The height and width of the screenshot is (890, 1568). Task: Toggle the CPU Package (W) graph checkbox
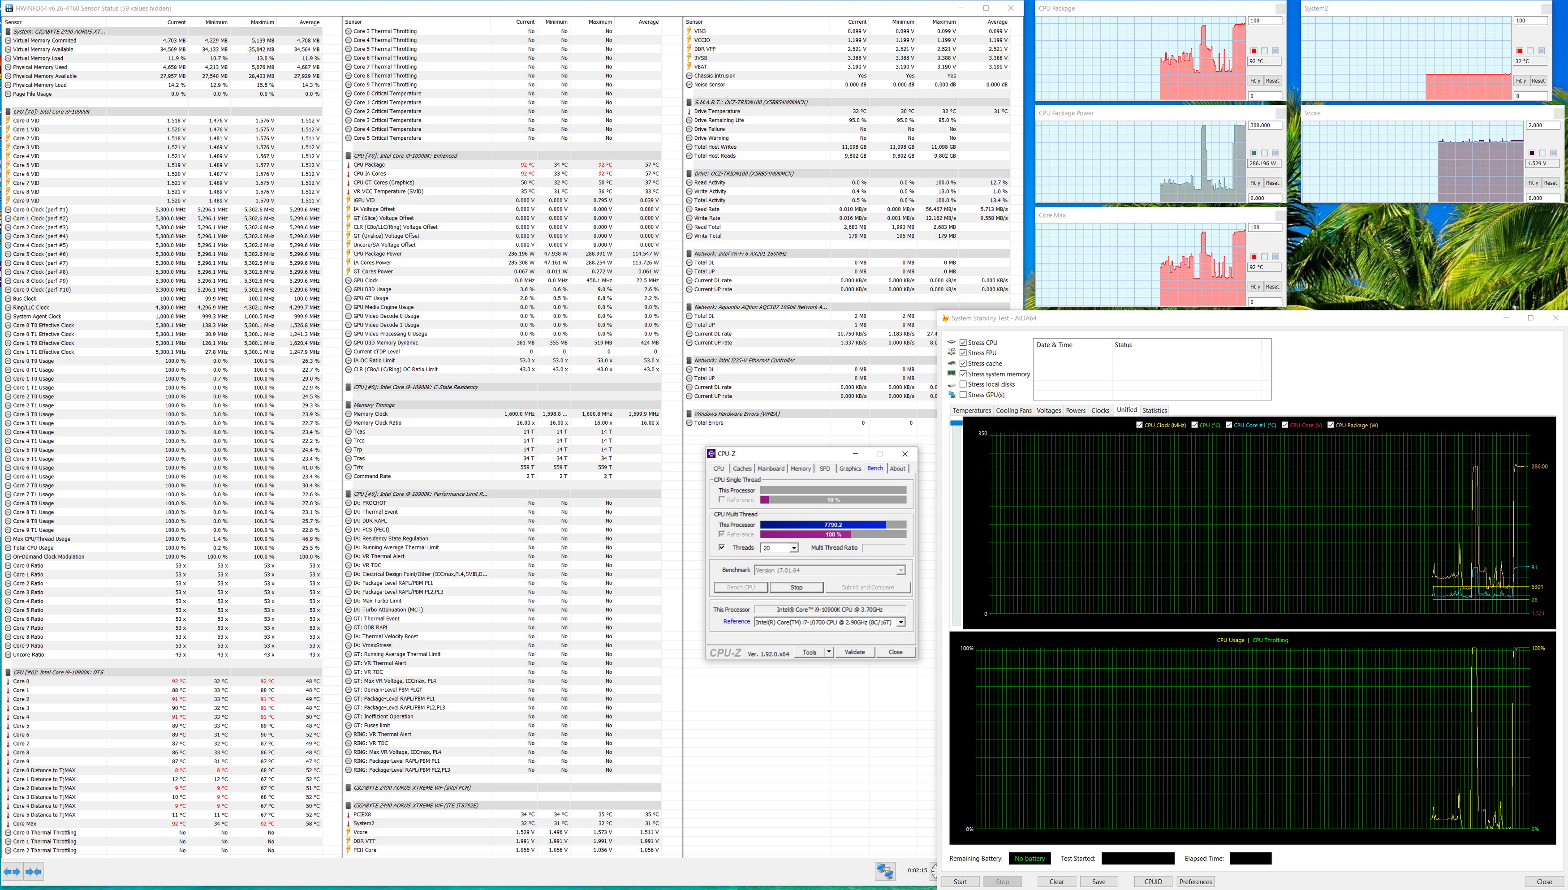[1330, 425]
